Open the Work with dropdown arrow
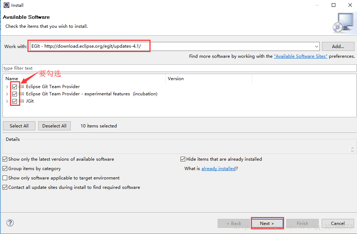Screen dimensions: 357x234 click(316, 47)
